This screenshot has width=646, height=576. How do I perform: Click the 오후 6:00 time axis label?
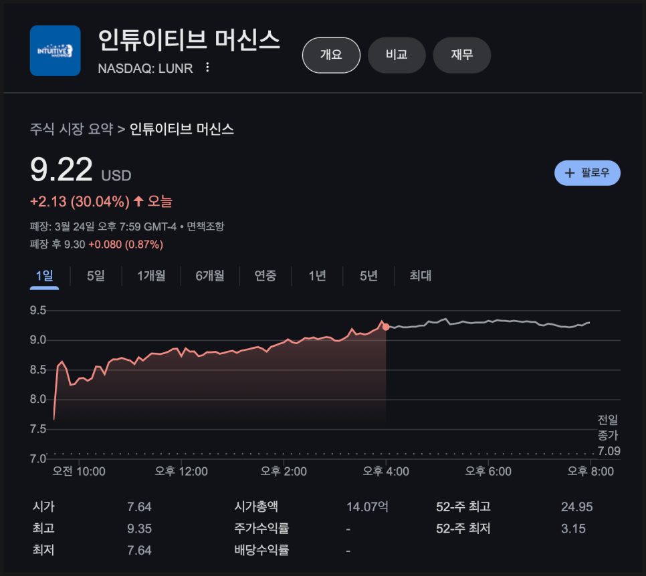tap(488, 471)
